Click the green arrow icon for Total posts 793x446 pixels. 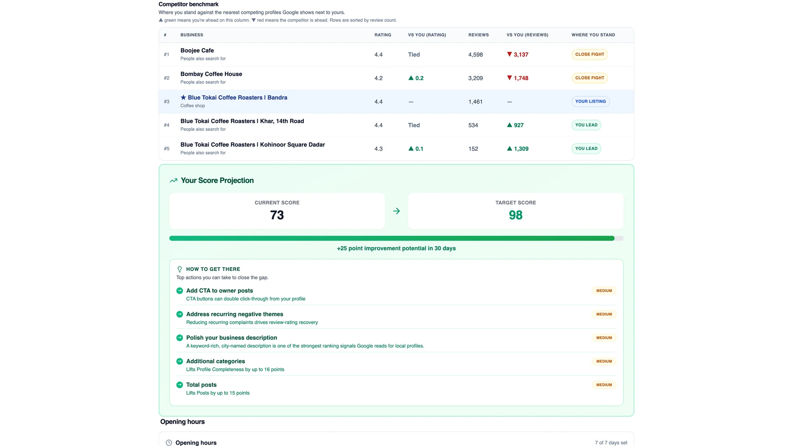point(180,385)
